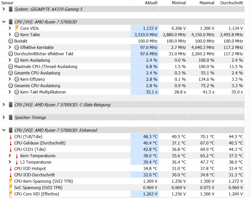Click clock icon of Durchschnittlicher effektiver Takt

point(11,54)
